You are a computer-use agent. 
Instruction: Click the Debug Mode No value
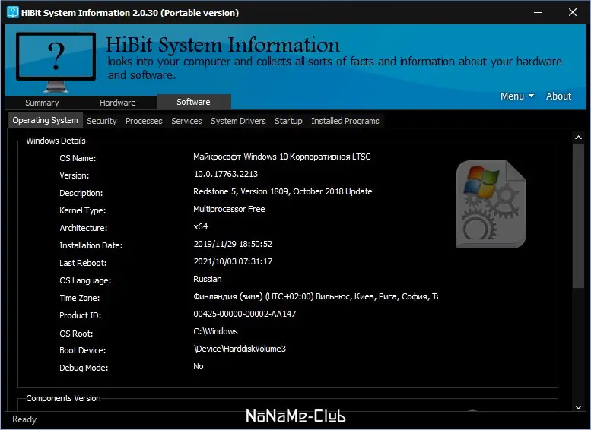tap(199, 366)
